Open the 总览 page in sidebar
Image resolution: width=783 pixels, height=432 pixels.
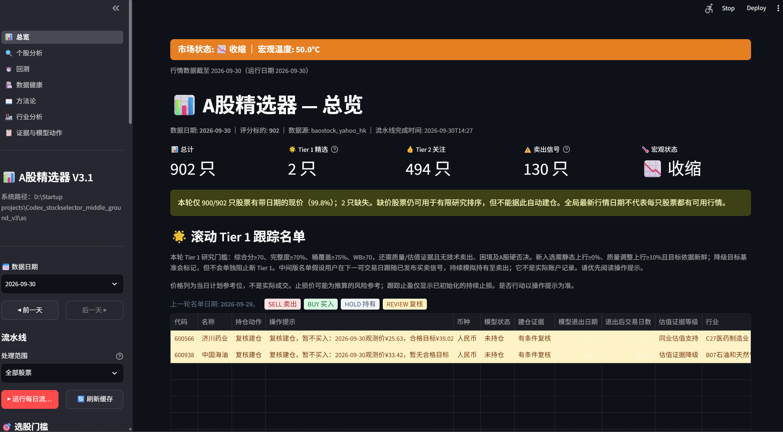62,37
